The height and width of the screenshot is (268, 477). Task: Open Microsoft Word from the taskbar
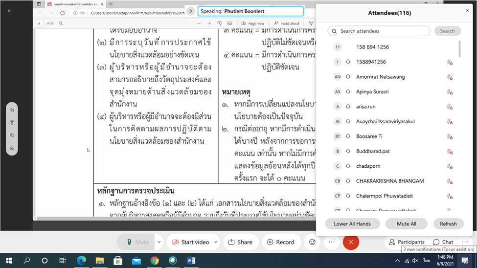[x=191, y=261]
